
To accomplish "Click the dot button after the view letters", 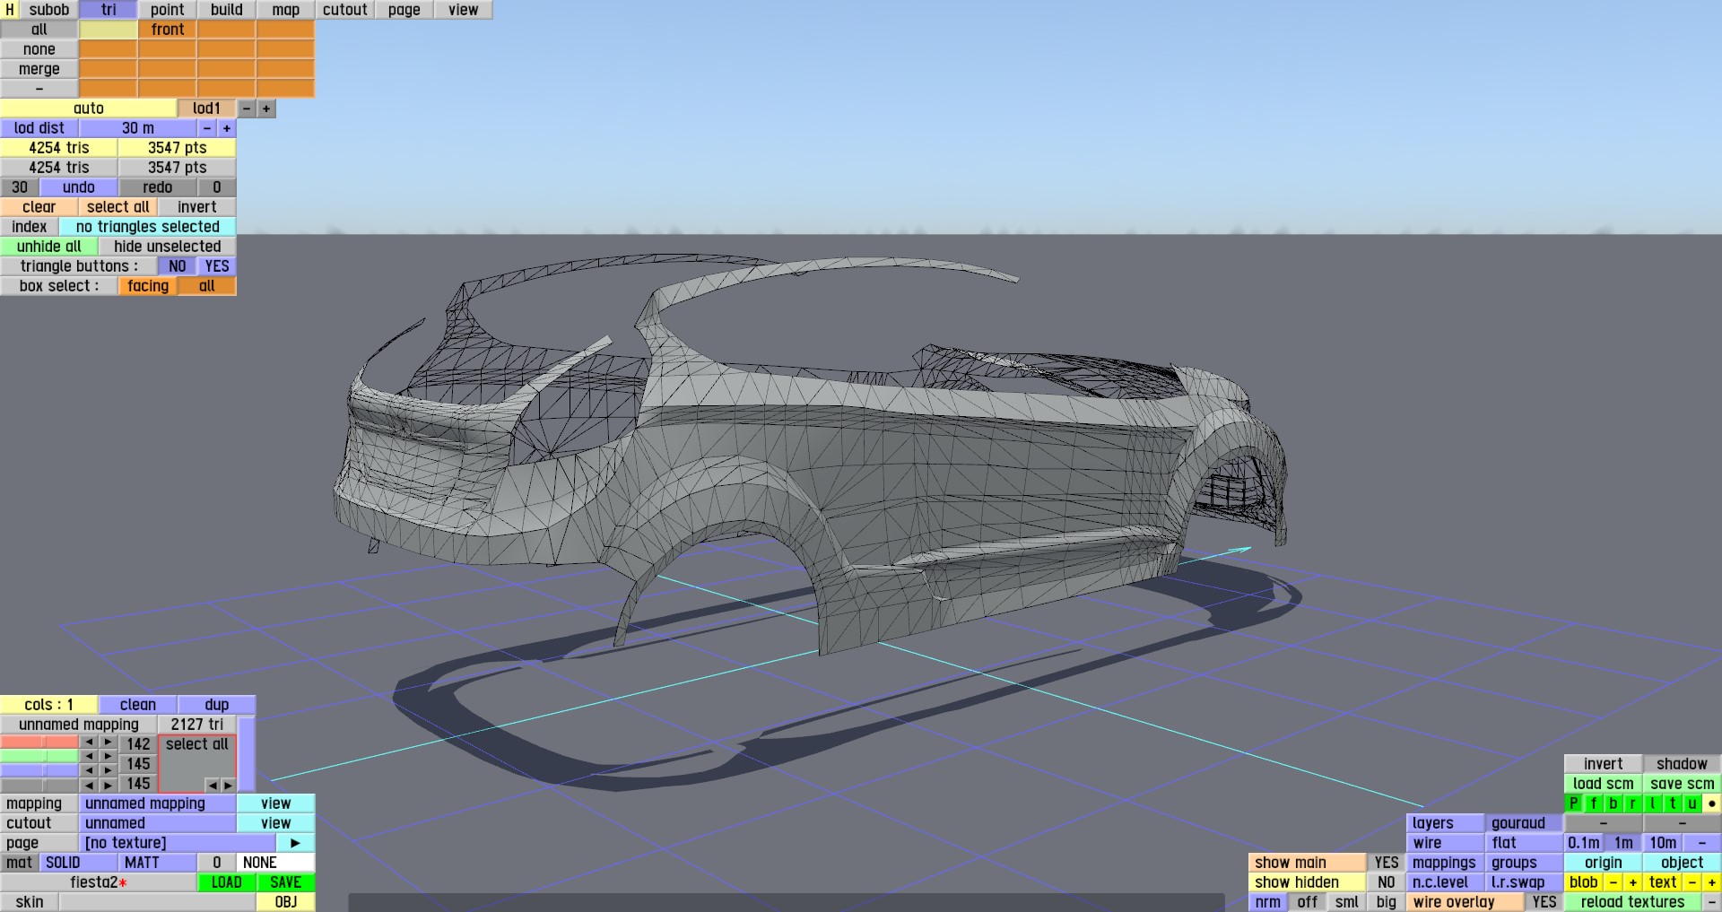I will (1712, 803).
